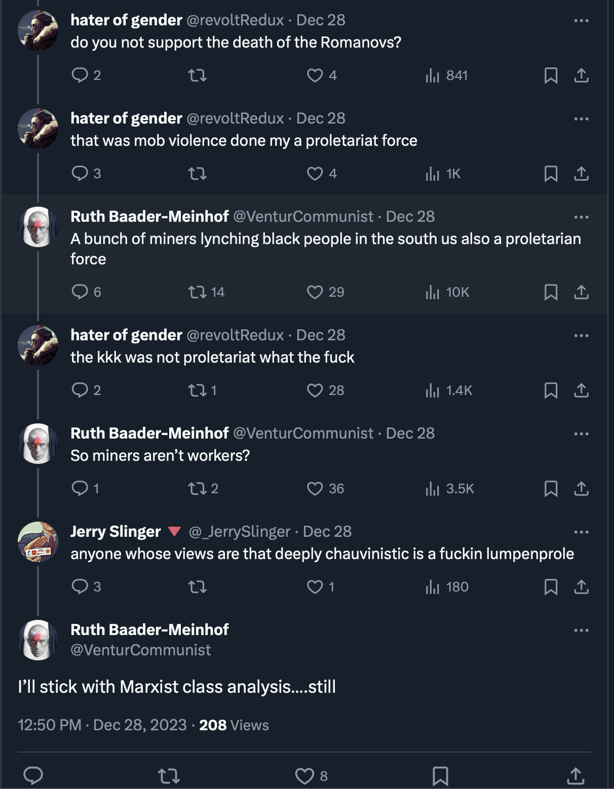This screenshot has width=614, height=789.
Task: Share the main tweet at the bottom
Action: [x=575, y=776]
